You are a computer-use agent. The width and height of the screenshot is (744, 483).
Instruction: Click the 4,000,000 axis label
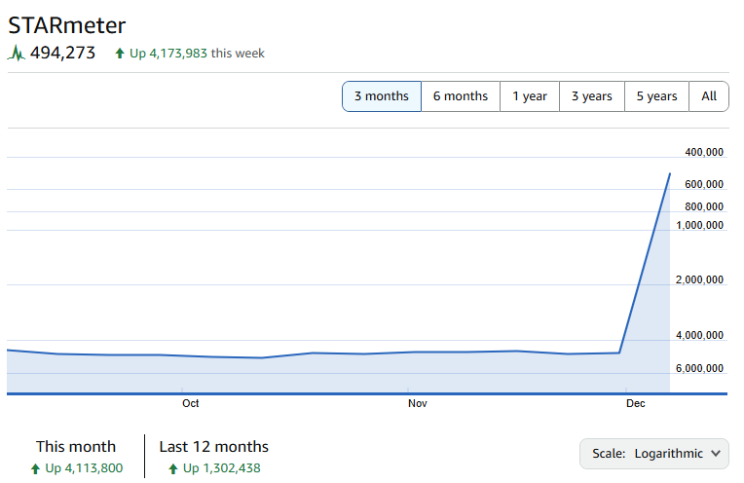tap(700, 335)
